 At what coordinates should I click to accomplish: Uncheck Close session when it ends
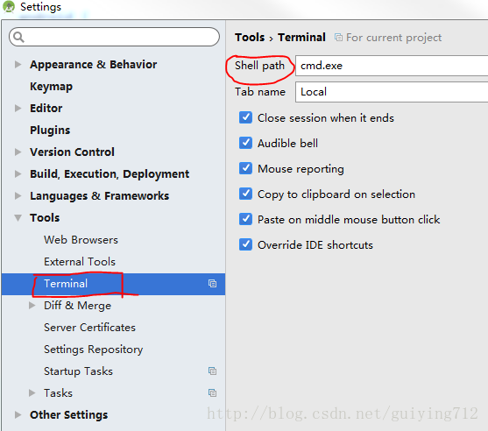tap(245, 117)
